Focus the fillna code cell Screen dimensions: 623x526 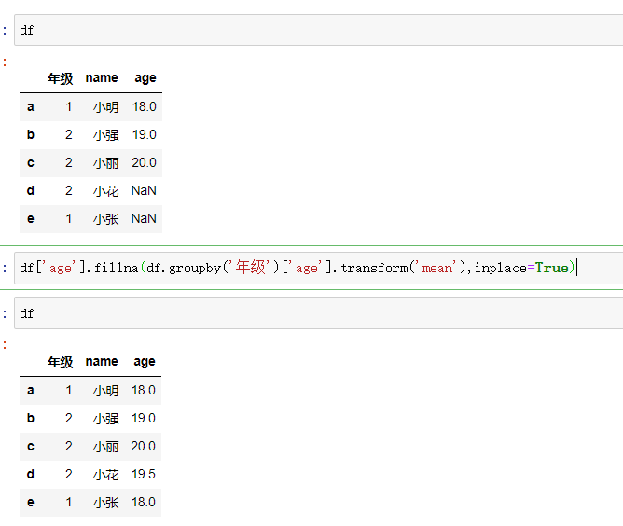coord(319,269)
